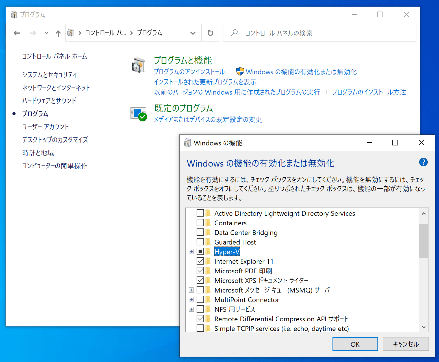Open ネットワークとインターネット category
The height and width of the screenshot is (362, 439).
56,88
